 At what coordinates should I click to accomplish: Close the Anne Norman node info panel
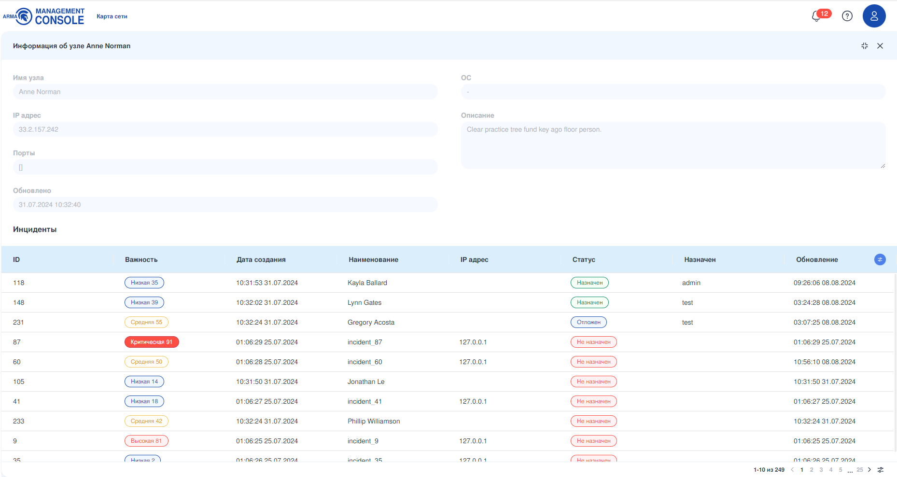(880, 46)
